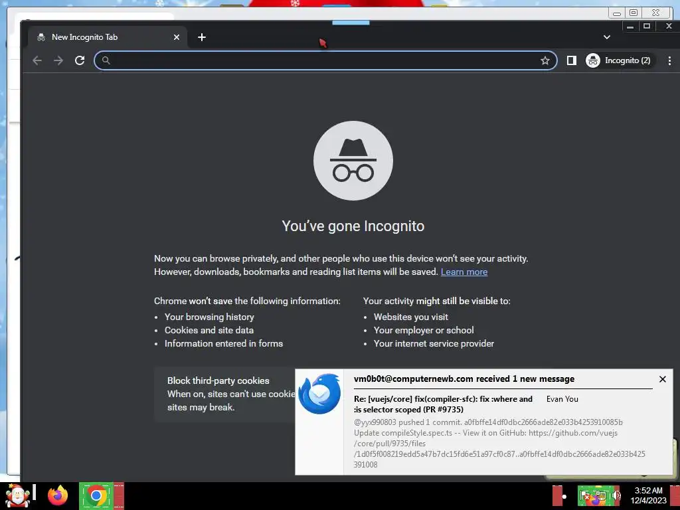680x510 pixels.
Task: Click sender name Evan You
Action: [x=562, y=399]
